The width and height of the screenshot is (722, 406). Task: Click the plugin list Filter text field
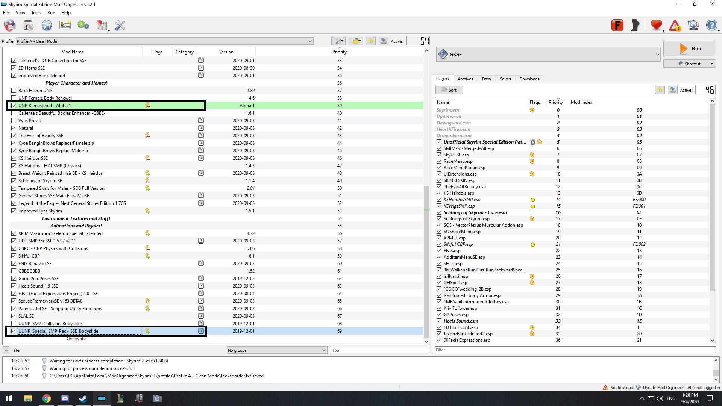[575, 350]
